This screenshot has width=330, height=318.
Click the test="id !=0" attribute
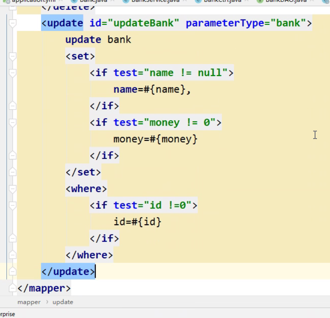point(153,205)
